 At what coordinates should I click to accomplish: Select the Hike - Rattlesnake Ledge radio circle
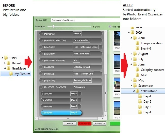point(41,47)
